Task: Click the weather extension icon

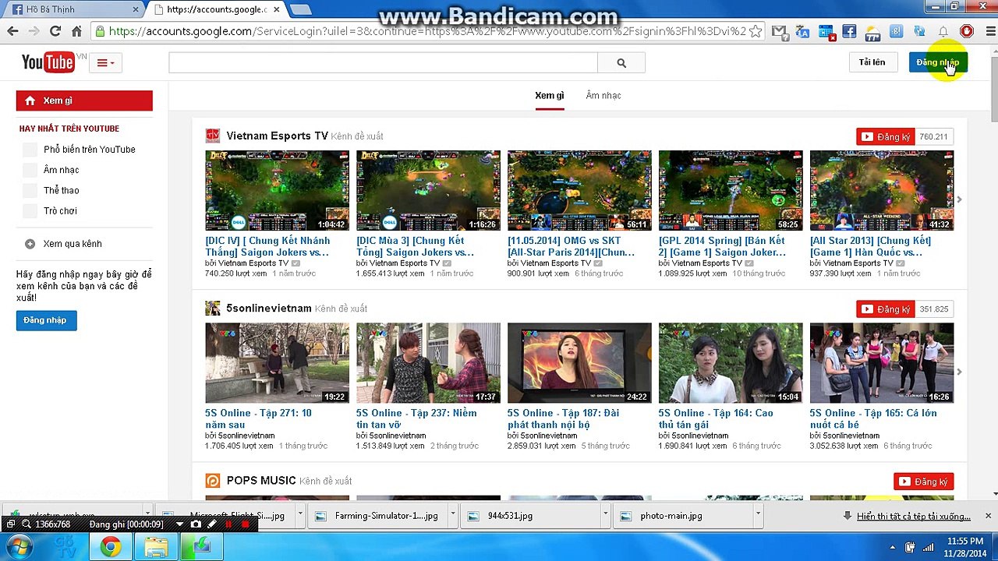Action: 872,32
